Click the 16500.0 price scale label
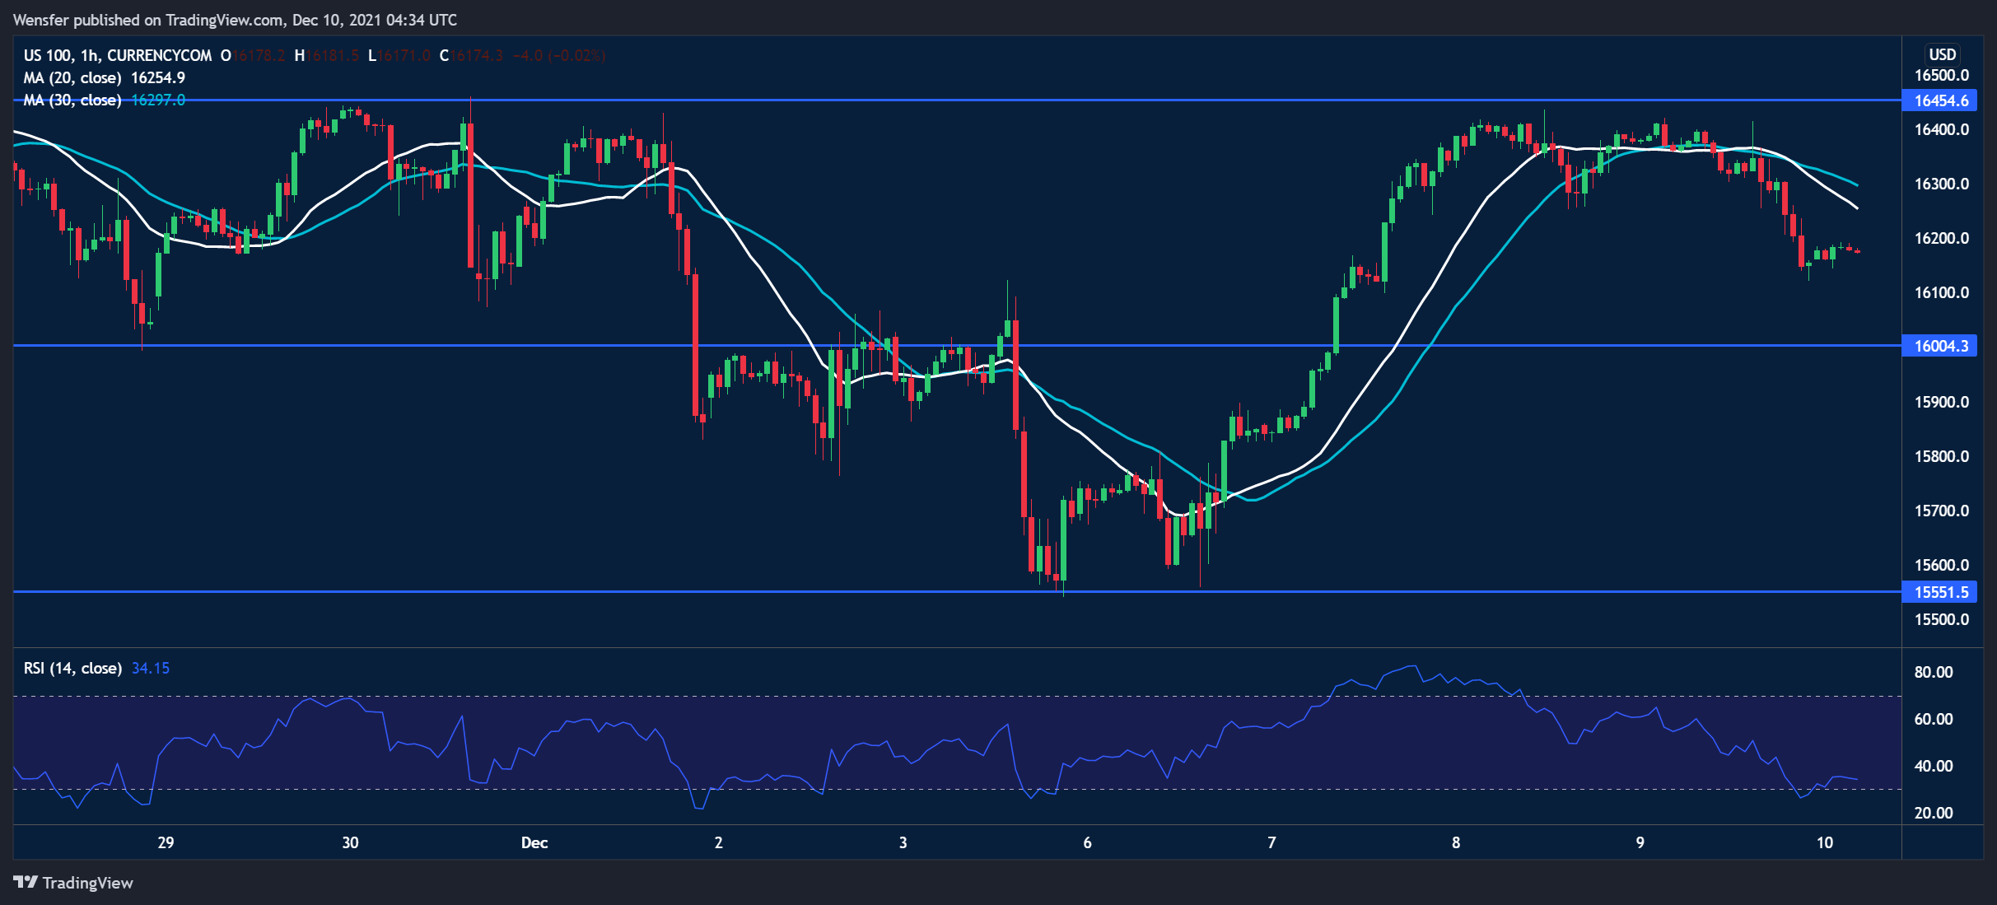Viewport: 1997px width, 905px height. 1941,75
